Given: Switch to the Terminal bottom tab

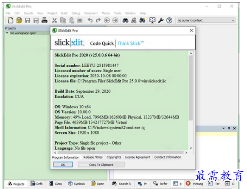Looking at the screenshot, I should pos(214,184).
